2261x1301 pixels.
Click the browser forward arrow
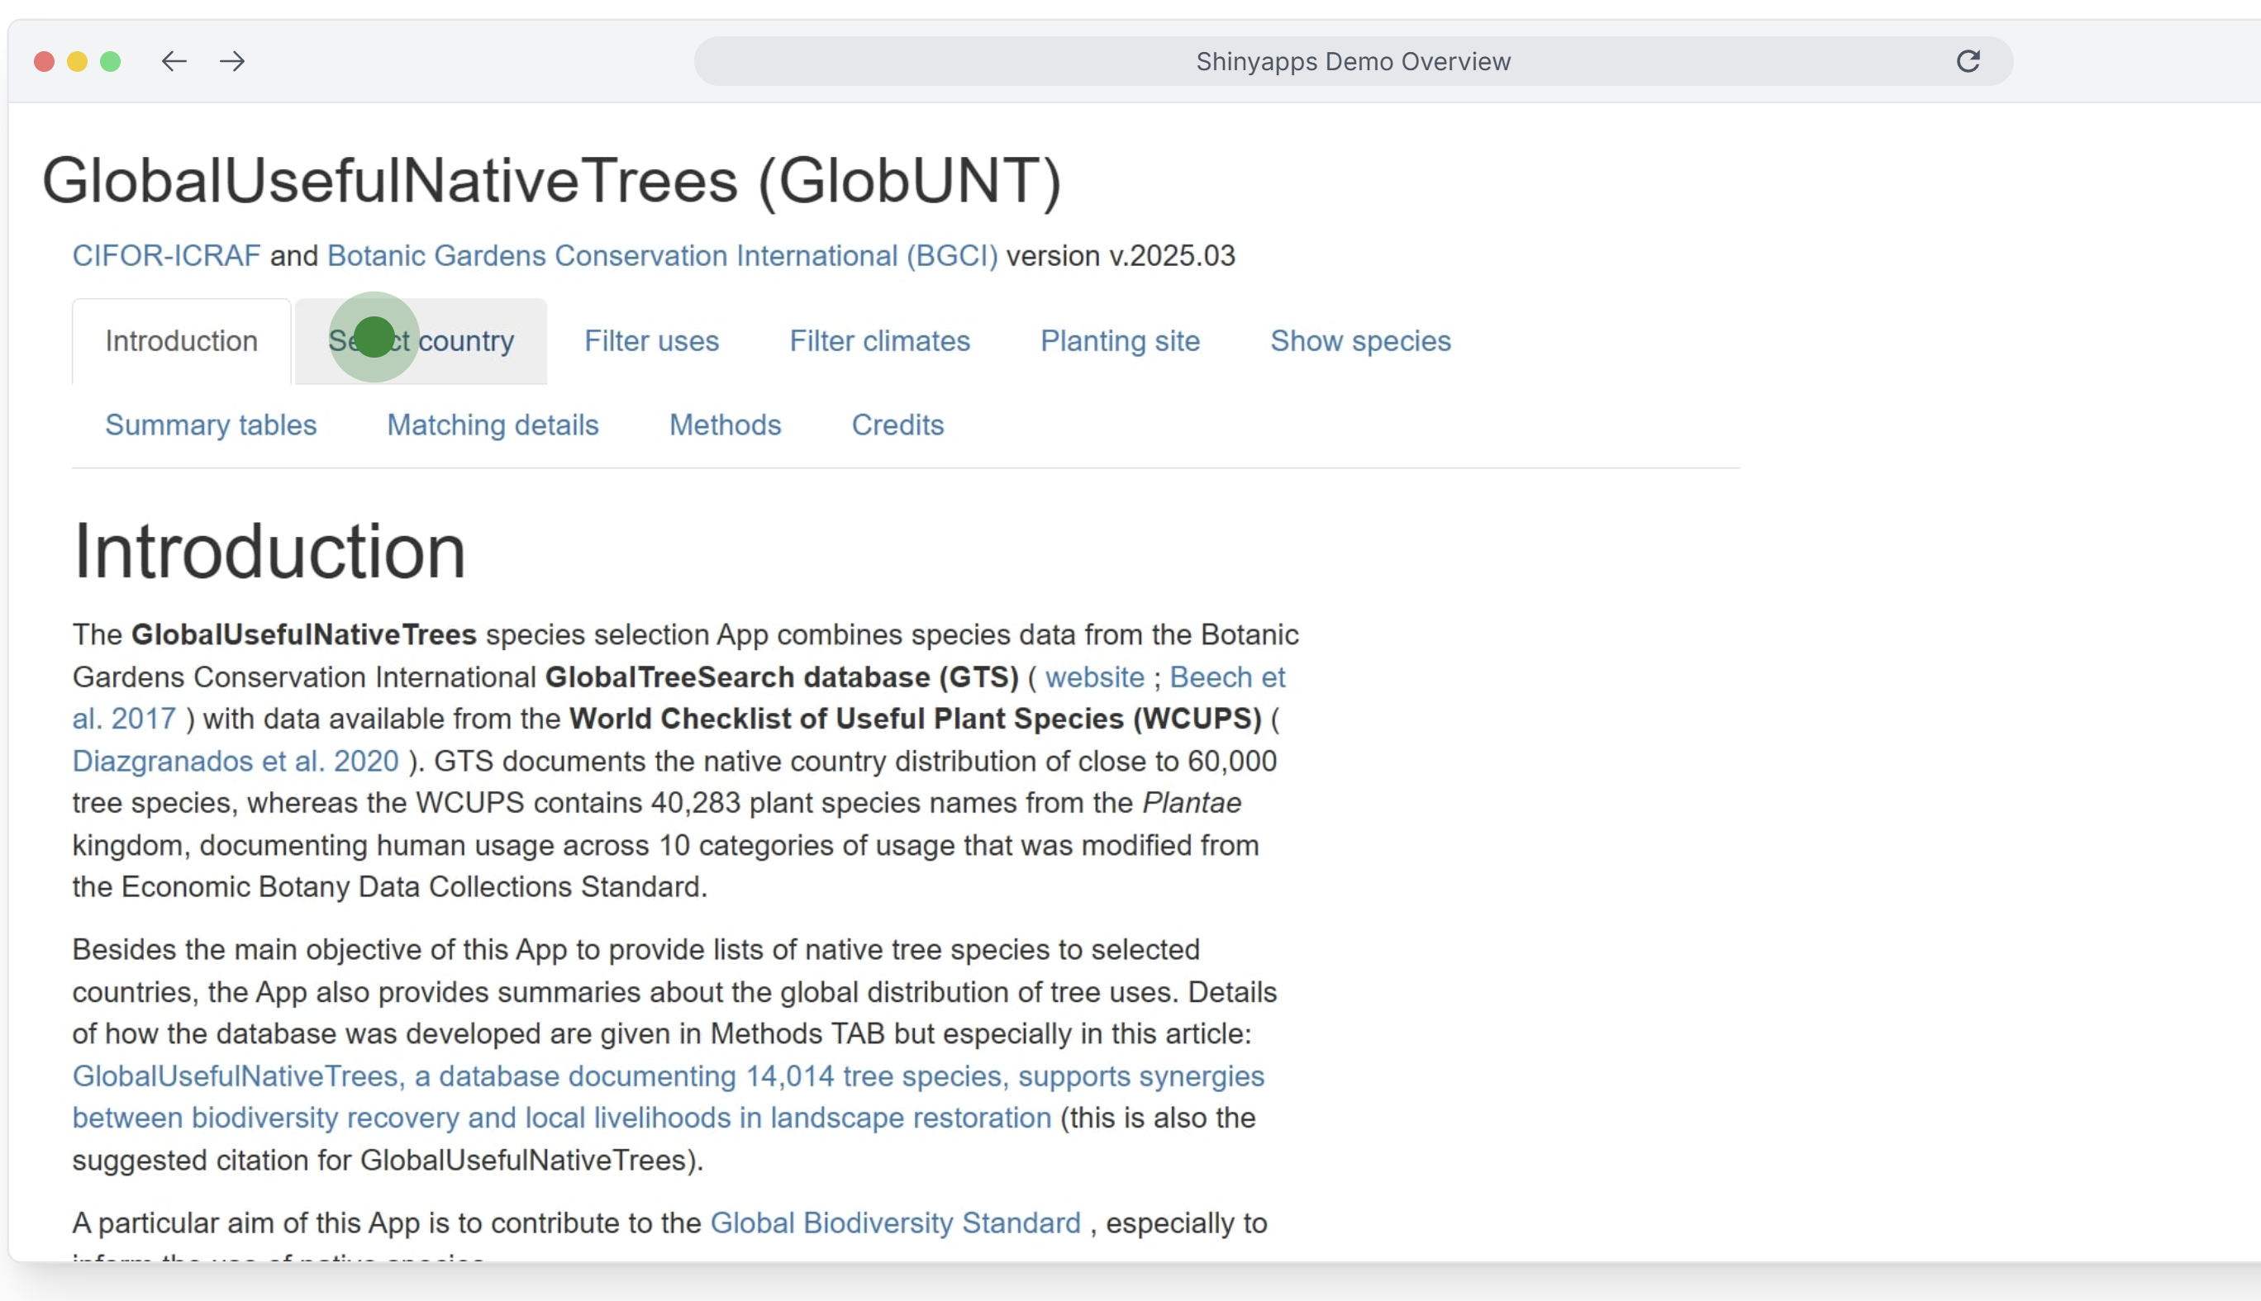tap(232, 61)
